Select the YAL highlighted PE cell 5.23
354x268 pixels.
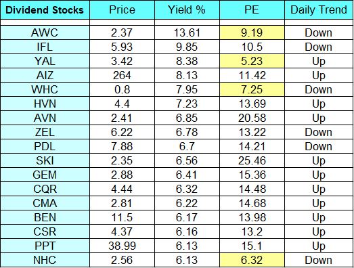pyautogui.click(x=252, y=61)
